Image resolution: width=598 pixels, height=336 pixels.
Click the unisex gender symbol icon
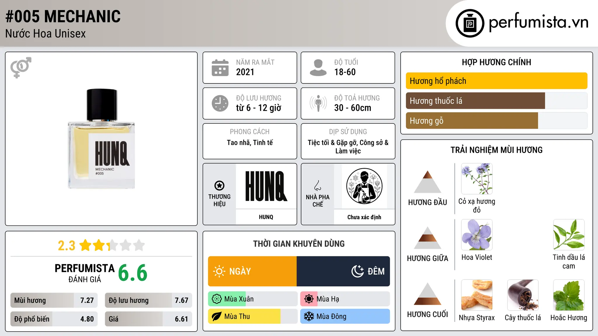tap(21, 67)
